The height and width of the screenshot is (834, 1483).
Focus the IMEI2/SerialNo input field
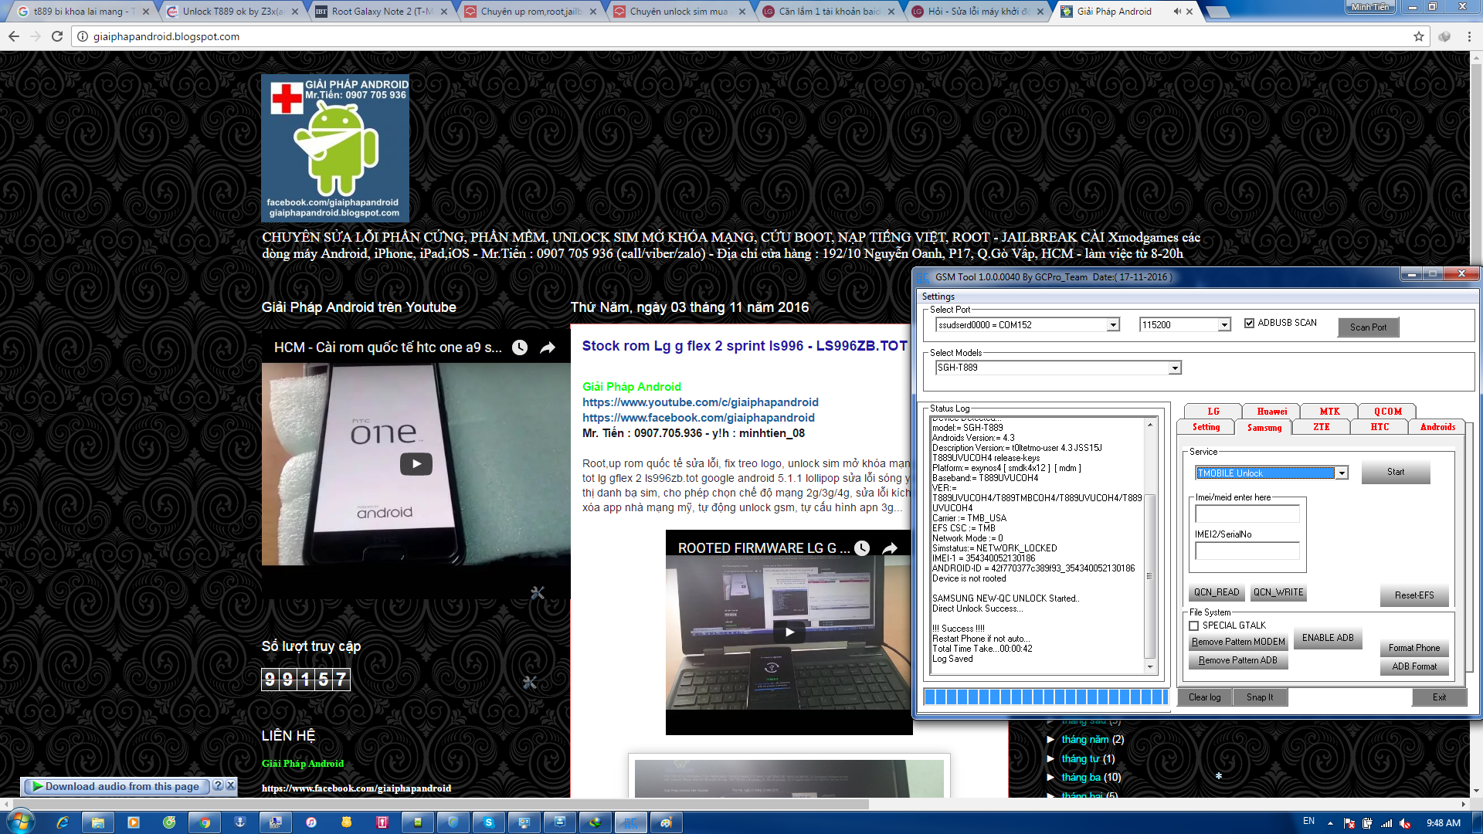(1247, 551)
